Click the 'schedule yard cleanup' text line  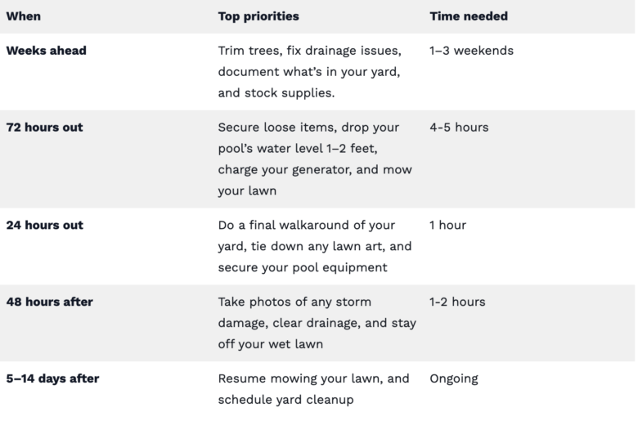tap(285, 400)
